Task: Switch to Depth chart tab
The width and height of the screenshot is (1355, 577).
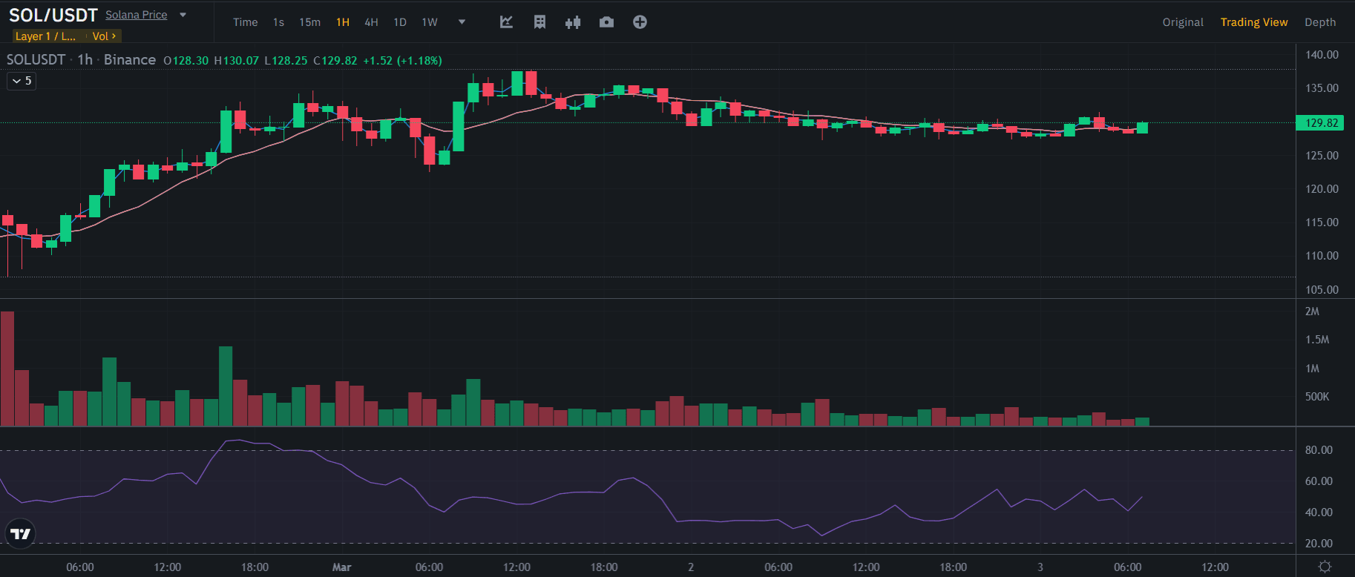Action: 1319,22
